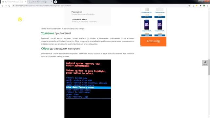The image size is (210, 118).
Task: Reload the current page
Action: 10,6
